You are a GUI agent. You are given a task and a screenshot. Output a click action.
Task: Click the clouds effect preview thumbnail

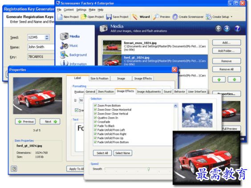pos(197,115)
